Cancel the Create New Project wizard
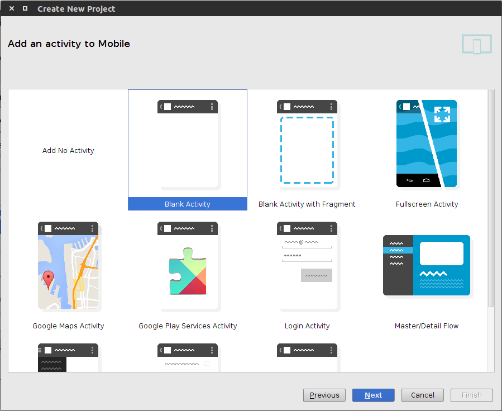 click(x=423, y=395)
